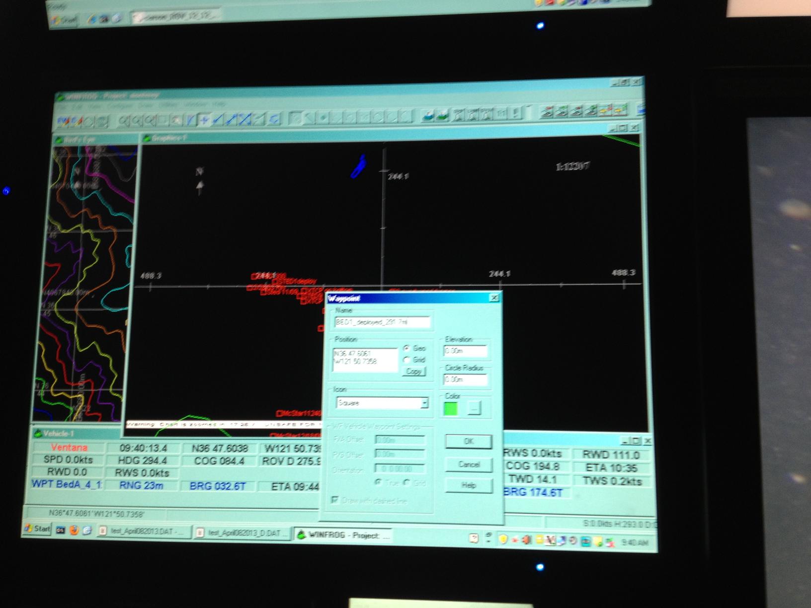Screen dimensions: 811x608
Task: Click the Copy button in Position group
Action: [414, 371]
